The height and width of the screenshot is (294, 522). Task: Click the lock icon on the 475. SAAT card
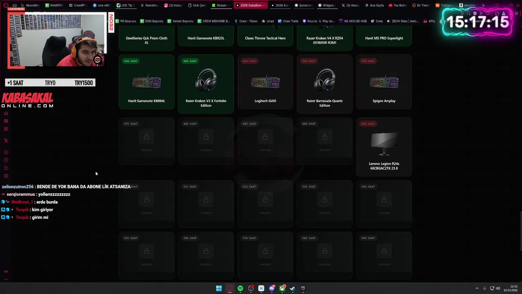point(146,137)
